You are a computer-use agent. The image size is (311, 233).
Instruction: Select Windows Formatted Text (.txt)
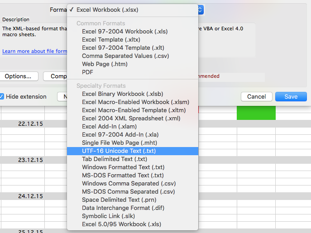pos(133,167)
